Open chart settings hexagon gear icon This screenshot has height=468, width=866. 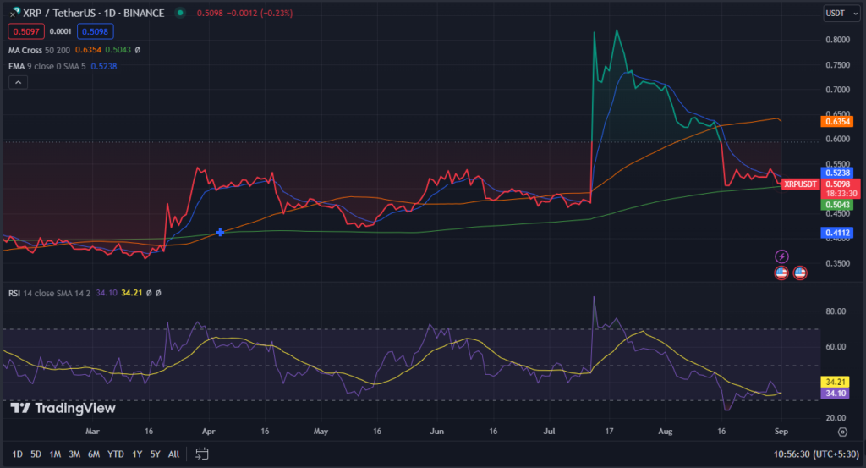click(842, 432)
